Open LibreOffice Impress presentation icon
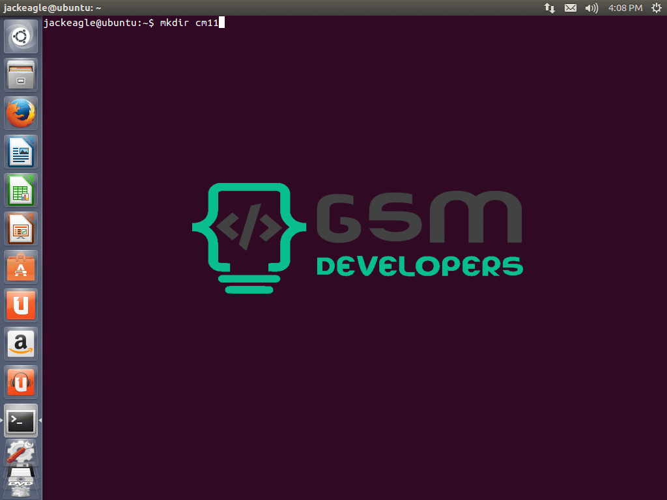This screenshot has height=500, width=667. 21,229
